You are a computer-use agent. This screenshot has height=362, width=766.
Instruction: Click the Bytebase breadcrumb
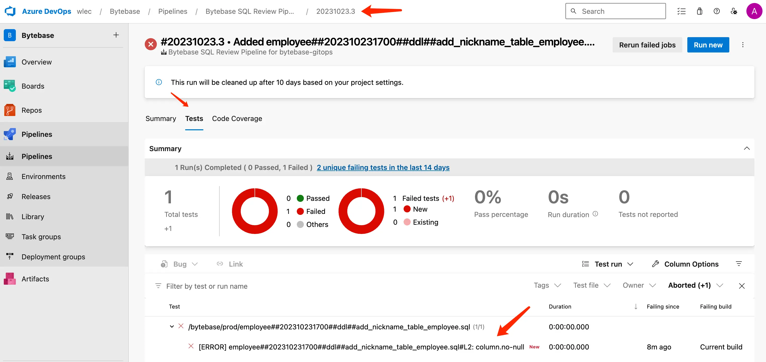coord(125,11)
